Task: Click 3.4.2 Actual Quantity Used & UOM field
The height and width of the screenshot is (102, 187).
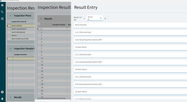Action: point(130,85)
